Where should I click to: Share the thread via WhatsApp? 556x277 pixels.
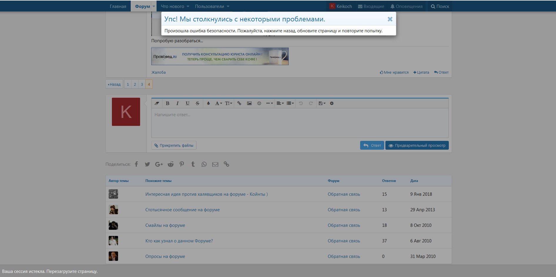204,164
